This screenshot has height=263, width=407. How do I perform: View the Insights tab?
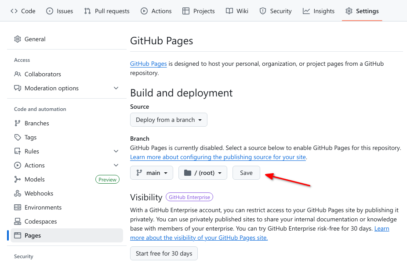coord(319,11)
